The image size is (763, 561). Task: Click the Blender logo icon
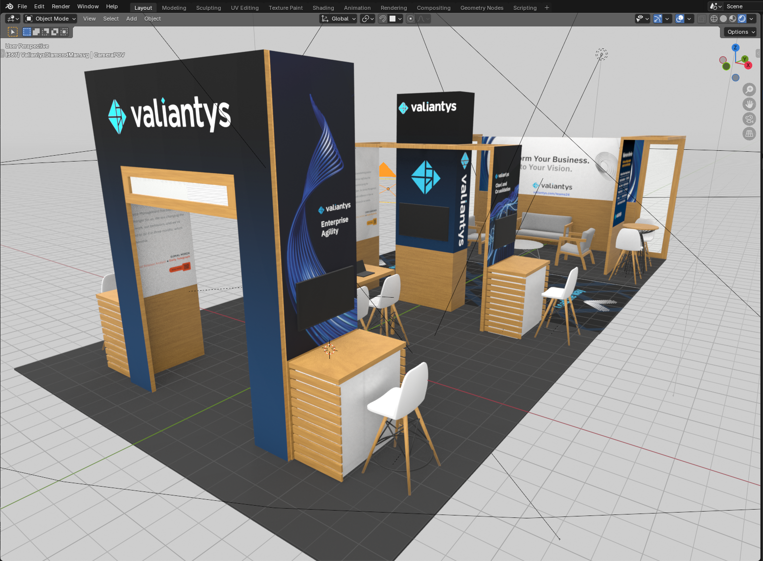coord(9,6)
